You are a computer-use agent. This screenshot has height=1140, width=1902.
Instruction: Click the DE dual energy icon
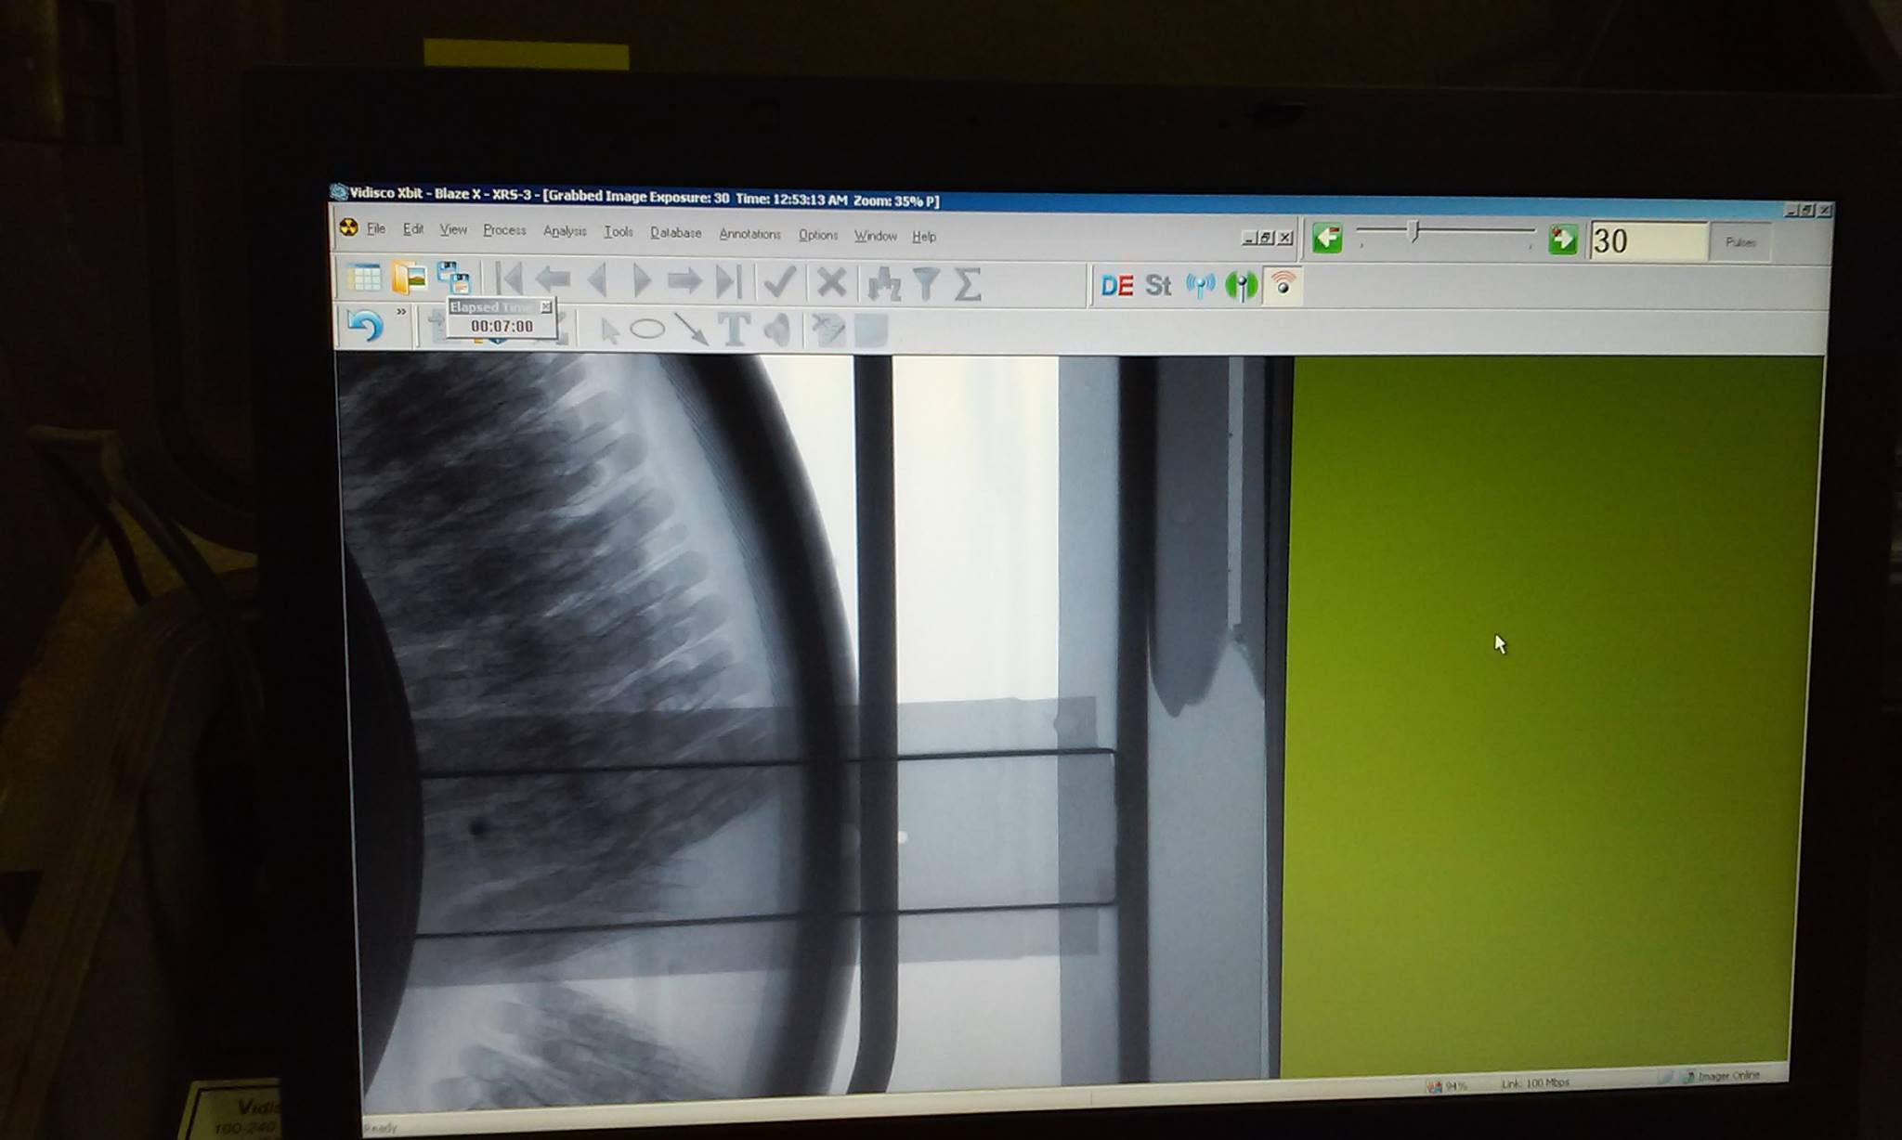coord(1116,286)
